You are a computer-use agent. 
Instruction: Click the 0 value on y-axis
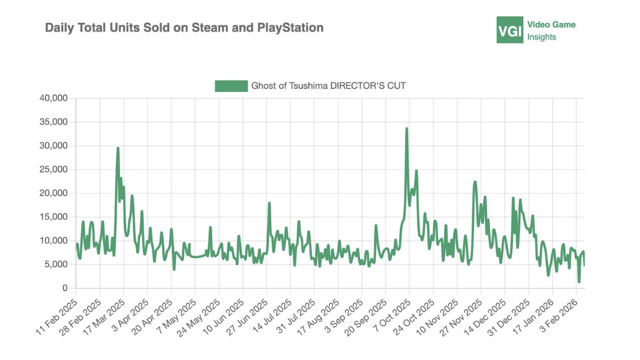point(65,288)
